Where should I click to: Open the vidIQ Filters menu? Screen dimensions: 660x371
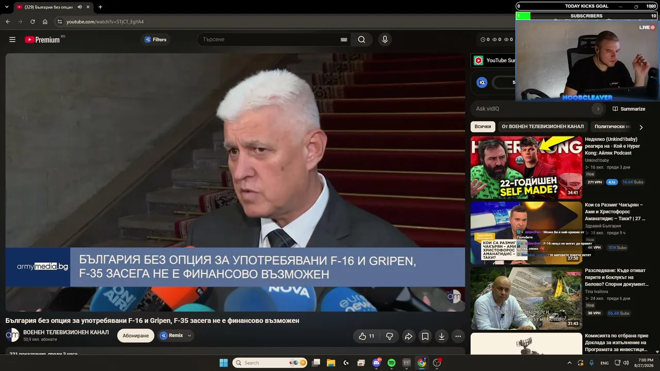point(156,40)
